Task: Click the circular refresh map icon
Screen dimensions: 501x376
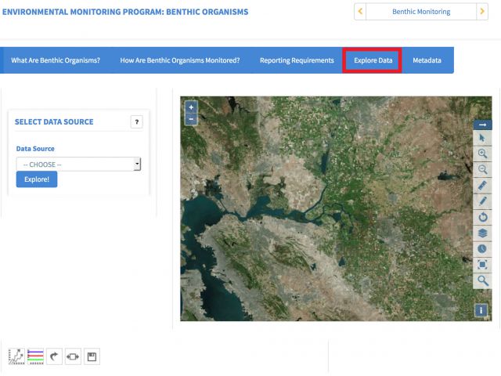Action: click(482, 217)
